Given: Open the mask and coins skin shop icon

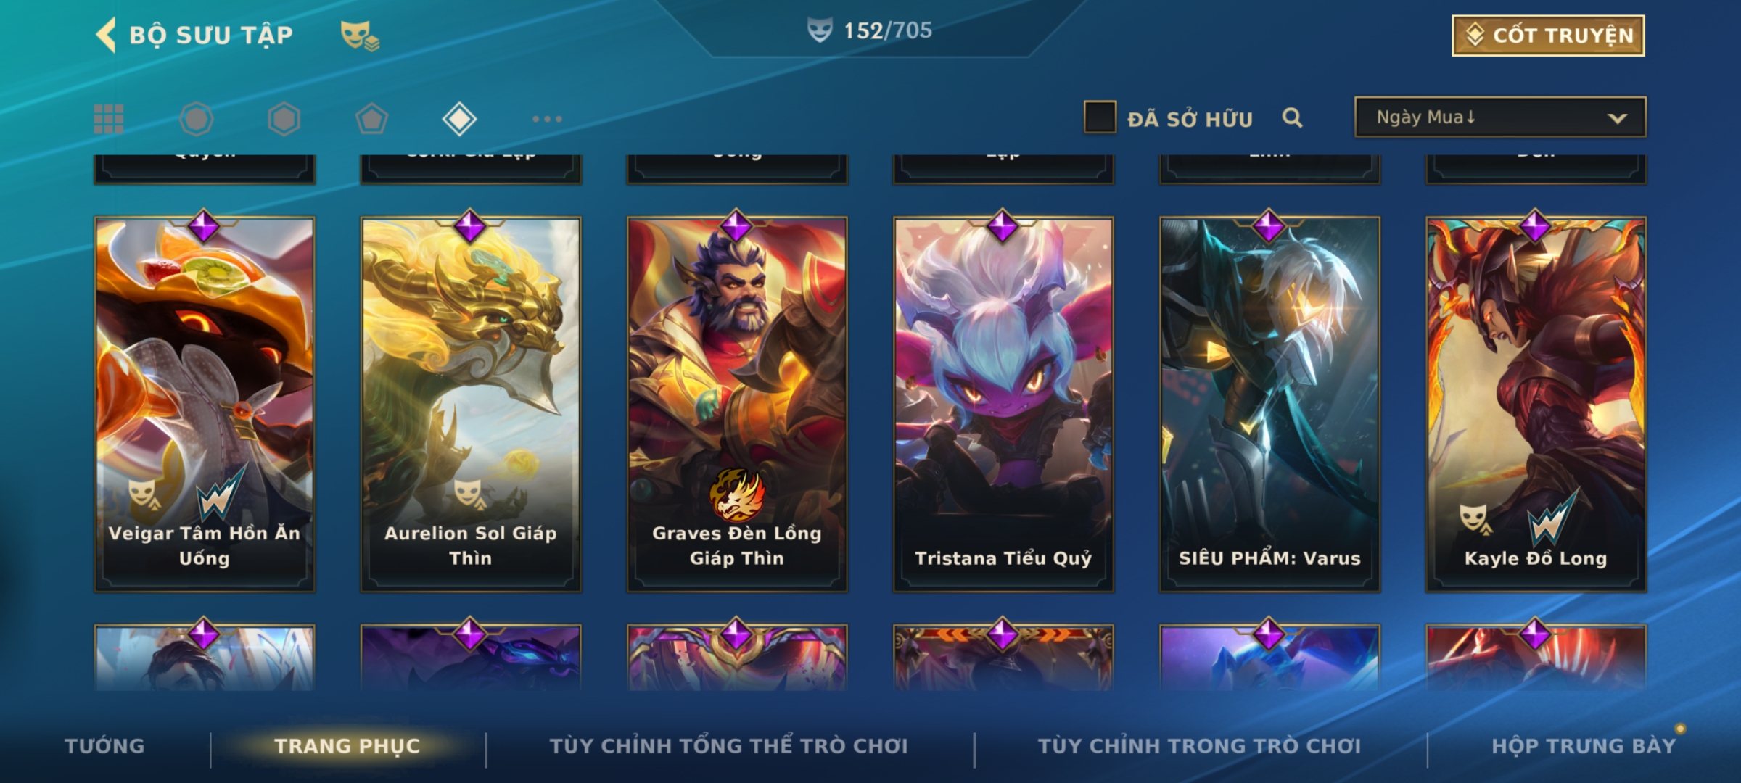Looking at the screenshot, I should point(360,36).
